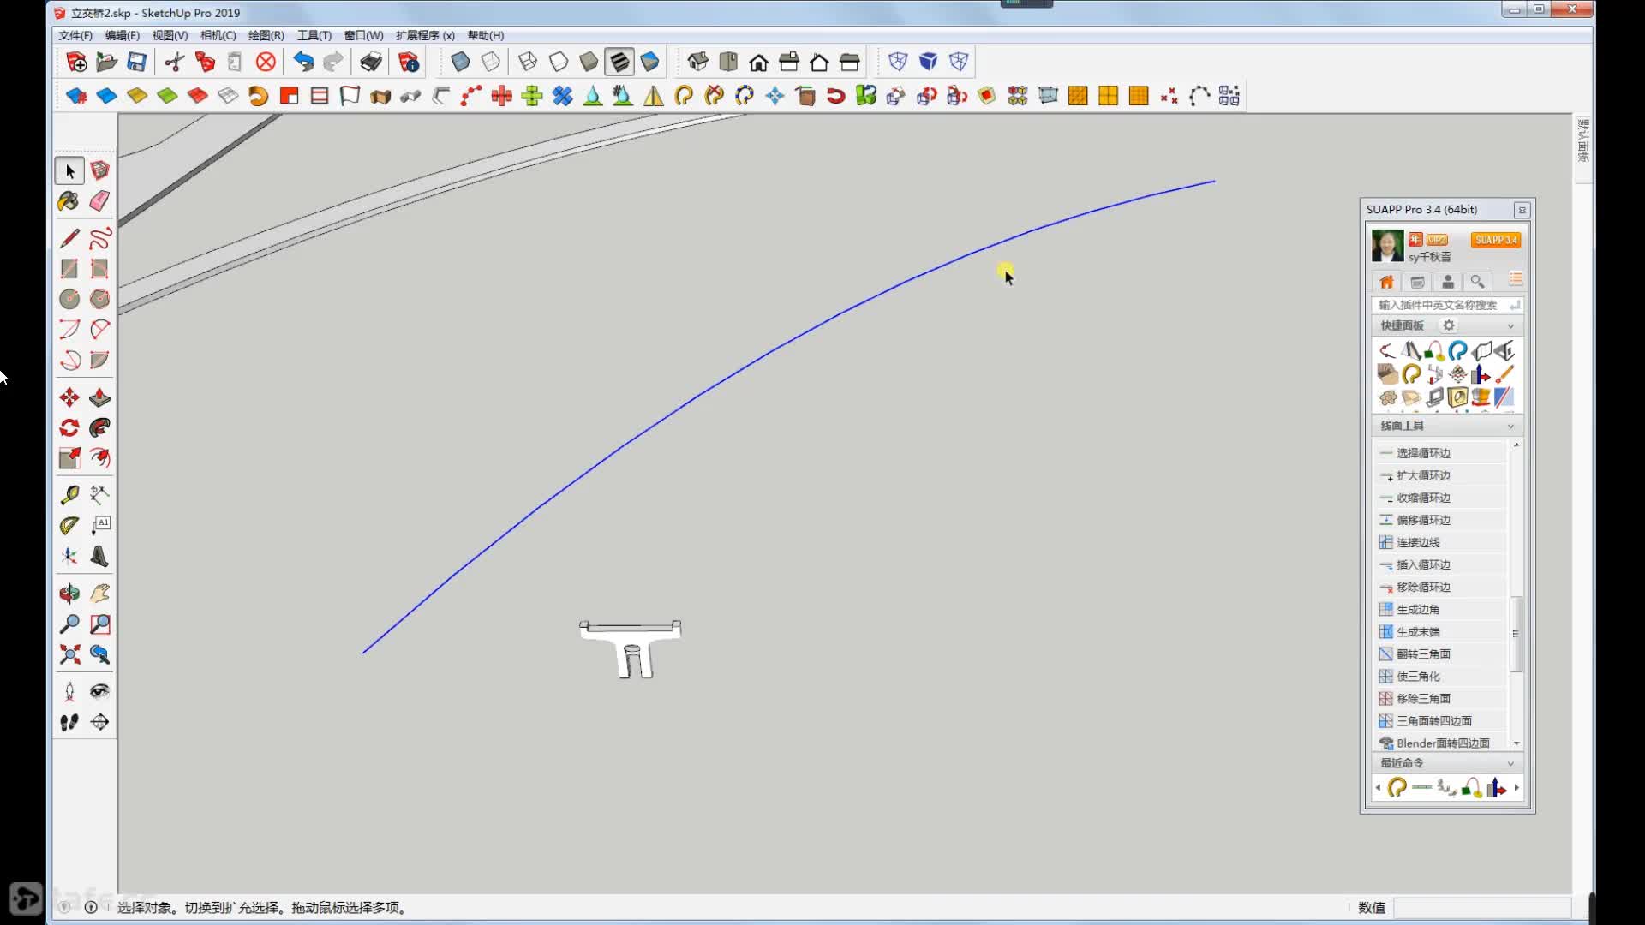1645x925 pixels.
Task: Select the Rectangle tool
Action: pos(69,268)
